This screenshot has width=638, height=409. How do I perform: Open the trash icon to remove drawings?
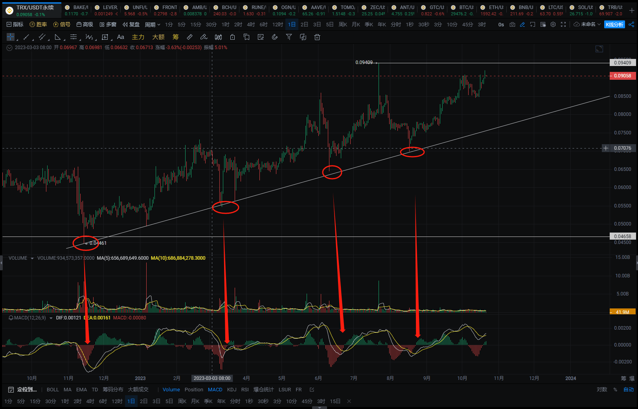pyautogui.click(x=317, y=37)
